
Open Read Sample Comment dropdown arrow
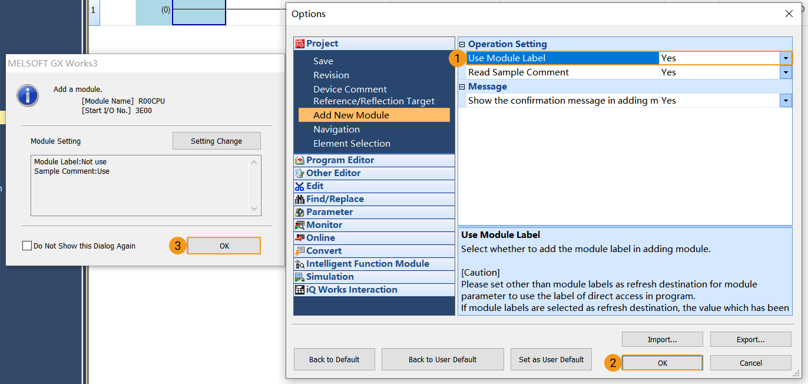[x=785, y=72]
